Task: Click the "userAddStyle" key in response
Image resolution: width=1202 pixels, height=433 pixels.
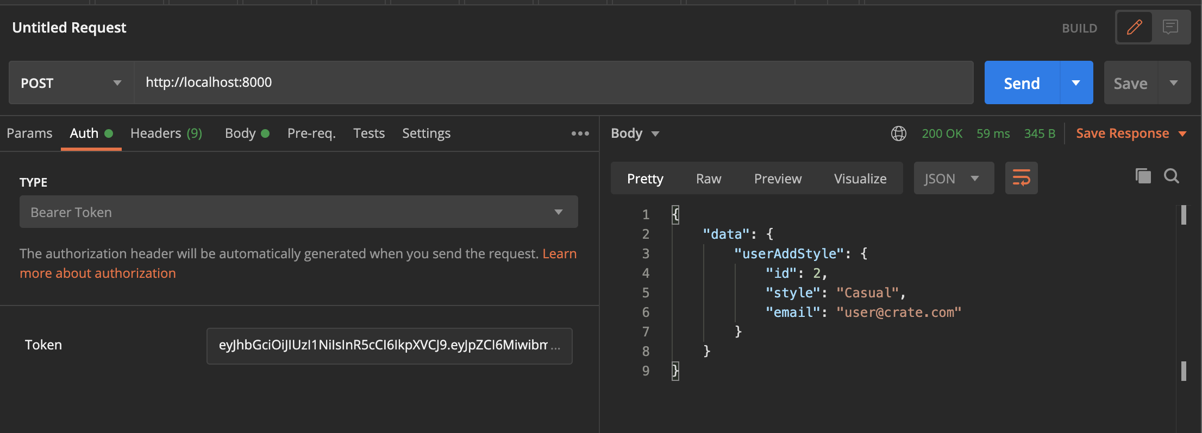Action: [x=789, y=253]
